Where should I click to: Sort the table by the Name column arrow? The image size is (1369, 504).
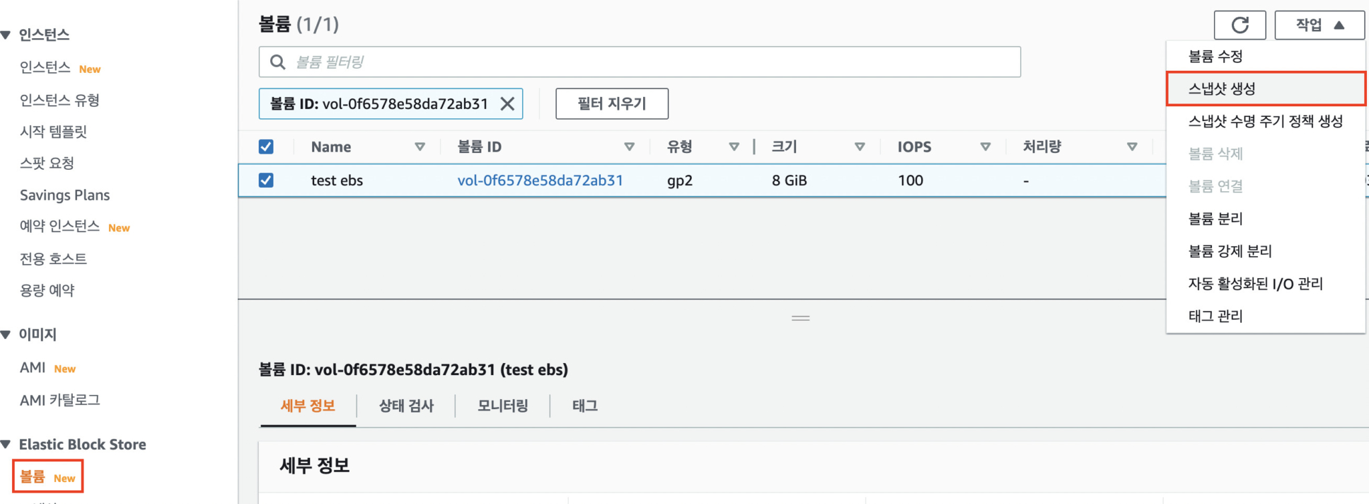click(421, 146)
